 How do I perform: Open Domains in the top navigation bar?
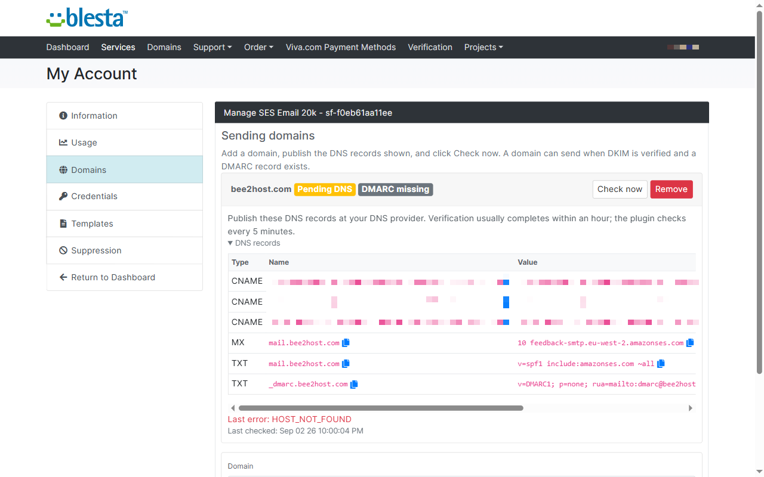pyautogui.click(x=164, y=47)
